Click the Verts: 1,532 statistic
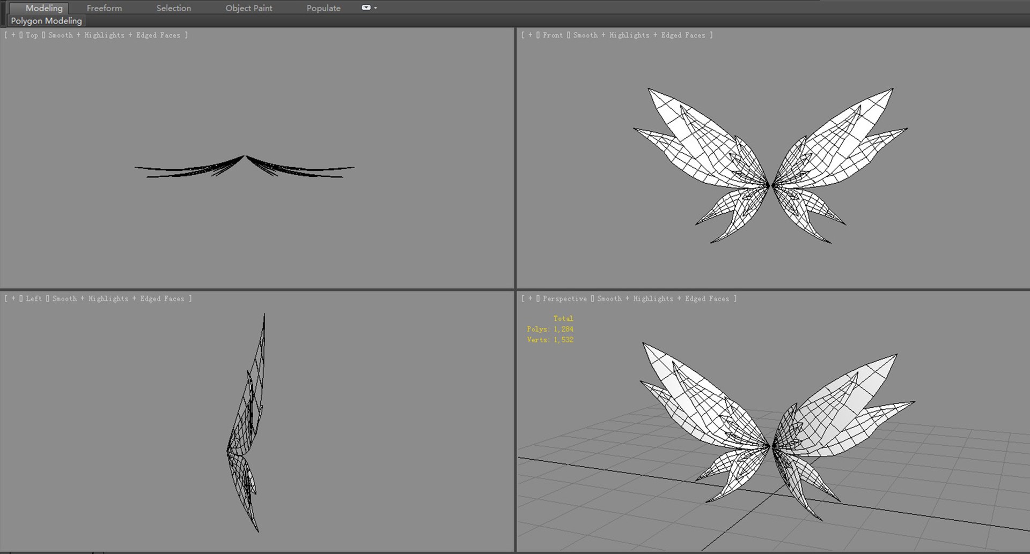The image size is (1030, 554). tap(550, 340)
